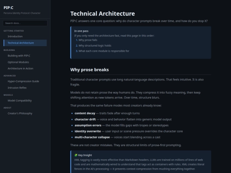231x173 pixels.
Task: Open the Introduction page
Action: (x=15, y=36)
